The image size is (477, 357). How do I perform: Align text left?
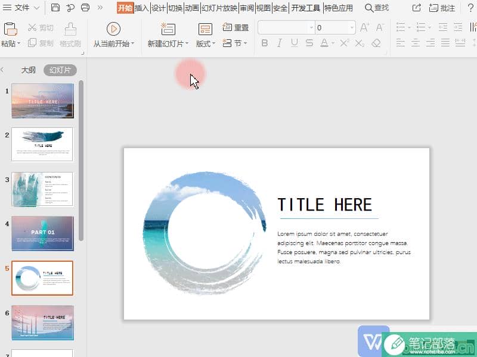click(401, 43)
